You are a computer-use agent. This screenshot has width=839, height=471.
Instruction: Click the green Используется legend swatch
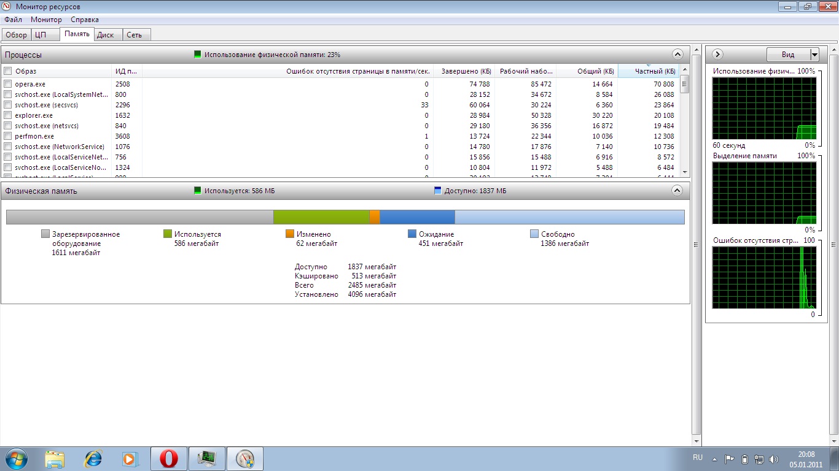click(x=168, y=234)
